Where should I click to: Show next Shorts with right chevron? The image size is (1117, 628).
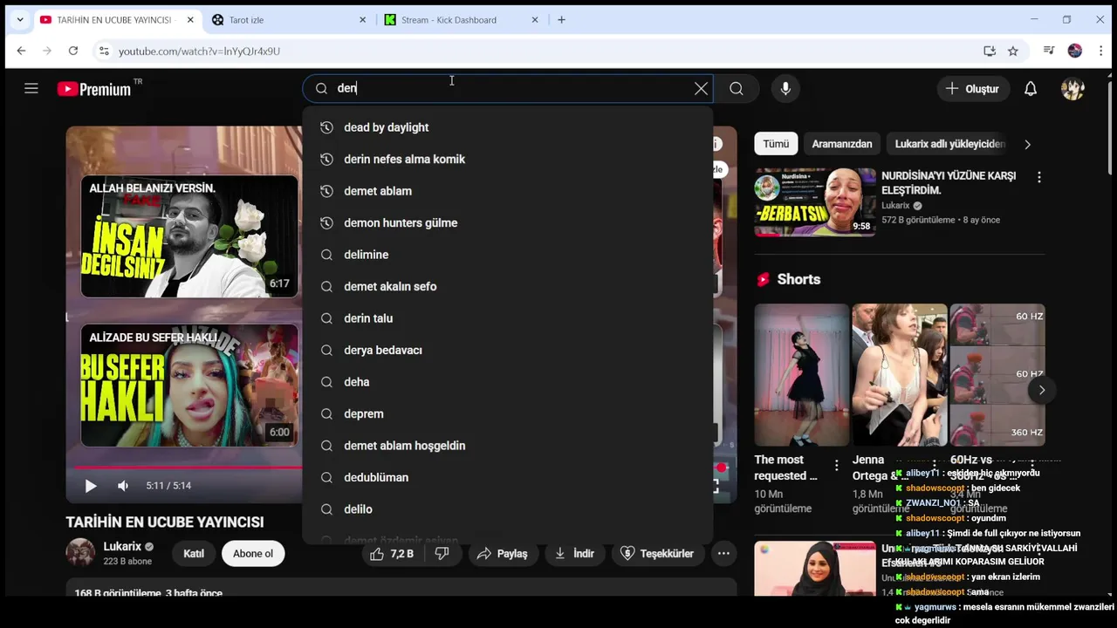(1041, 390)
